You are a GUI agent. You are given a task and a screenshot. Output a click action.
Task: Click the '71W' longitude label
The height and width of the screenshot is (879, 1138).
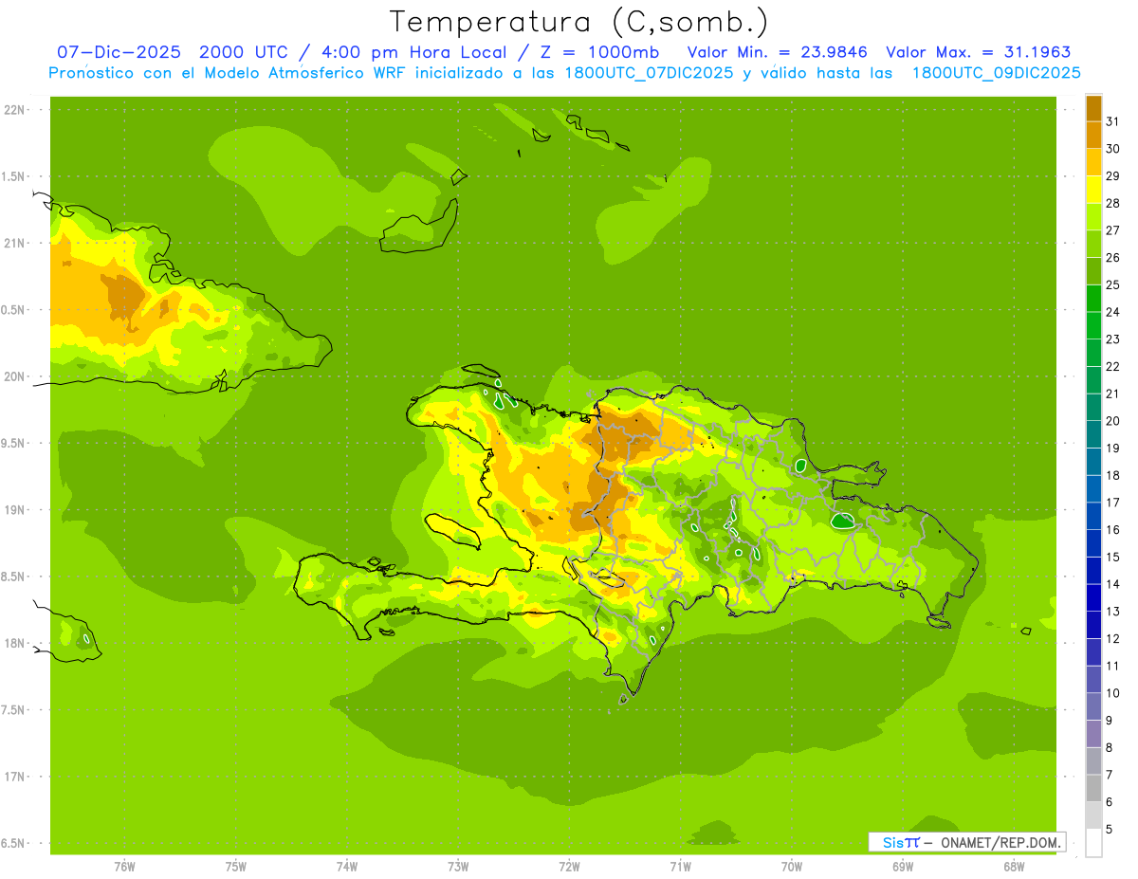(680, 866)
